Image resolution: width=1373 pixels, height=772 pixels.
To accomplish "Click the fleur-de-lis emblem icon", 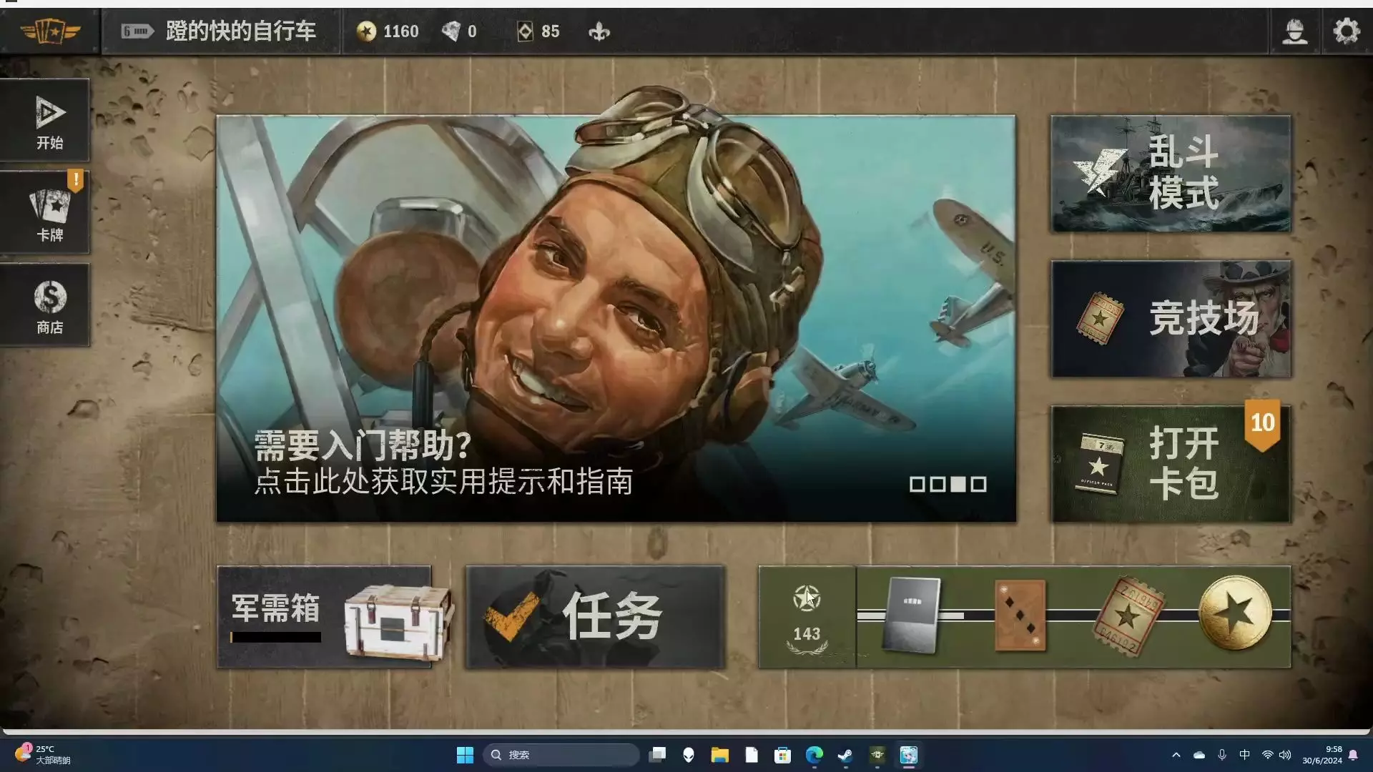I will point(599,31).
